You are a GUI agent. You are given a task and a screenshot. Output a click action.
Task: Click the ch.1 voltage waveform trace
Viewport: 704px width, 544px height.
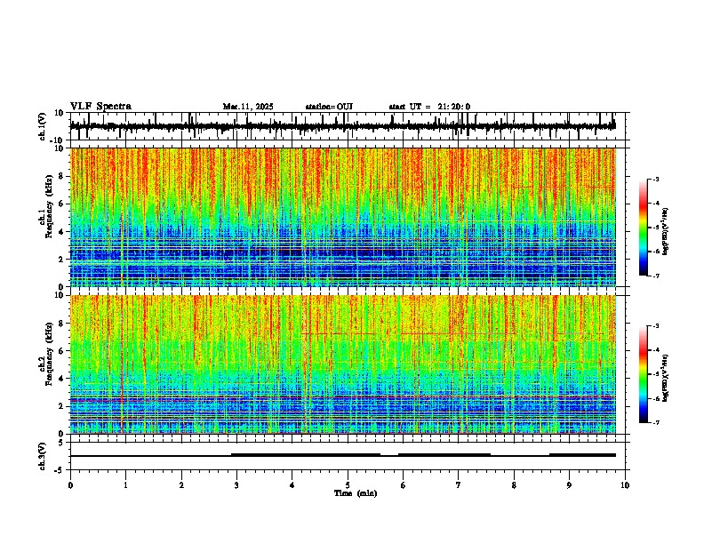point(342,126)
